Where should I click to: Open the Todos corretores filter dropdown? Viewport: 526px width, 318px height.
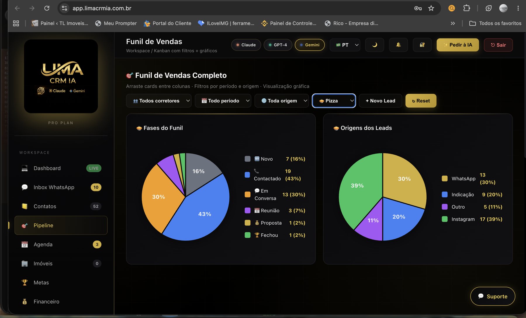159,101
